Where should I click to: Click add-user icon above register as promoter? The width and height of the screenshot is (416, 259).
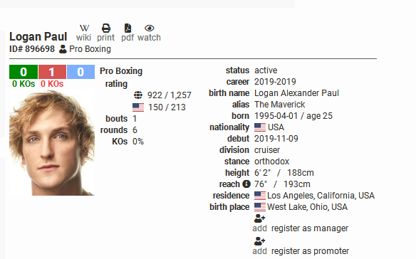click(x=259, y=241)
